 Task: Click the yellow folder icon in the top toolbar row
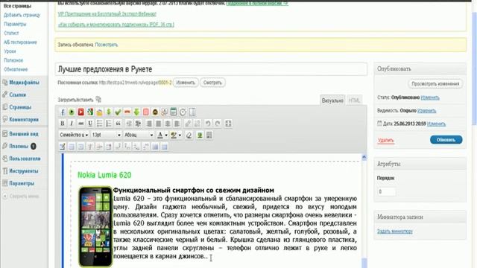pyautogui.click(x=99, y=112)
